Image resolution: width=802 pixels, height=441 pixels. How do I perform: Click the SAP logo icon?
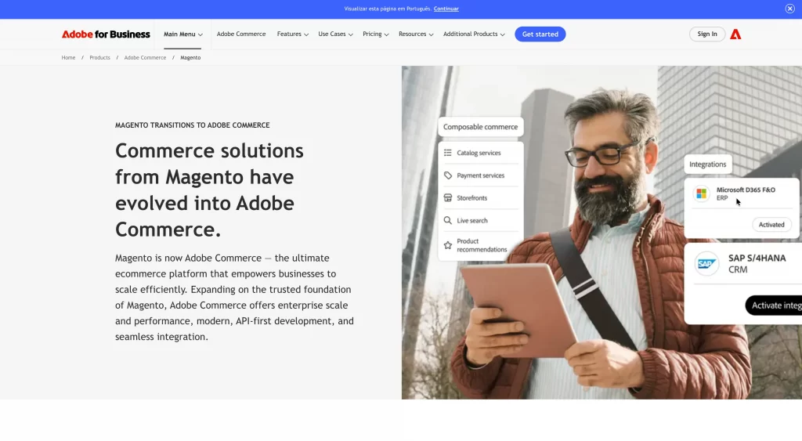click(x=706, y=263)
